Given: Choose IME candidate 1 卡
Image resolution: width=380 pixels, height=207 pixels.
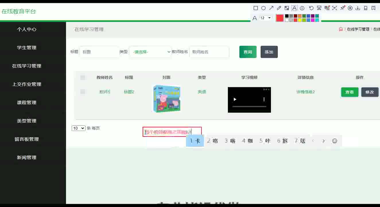Looking at the screenshot, I should coord(195,141).
